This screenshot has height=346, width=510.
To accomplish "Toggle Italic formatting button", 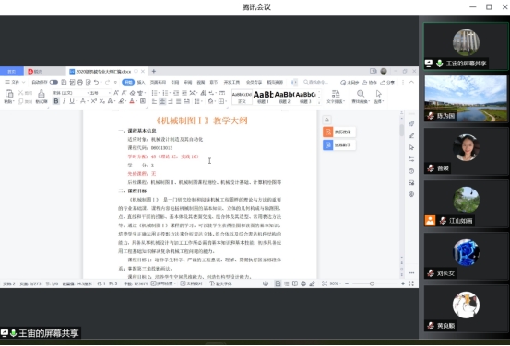I will [64, 101].
